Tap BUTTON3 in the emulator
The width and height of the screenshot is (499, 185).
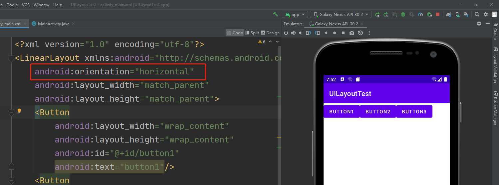[414, 112]
